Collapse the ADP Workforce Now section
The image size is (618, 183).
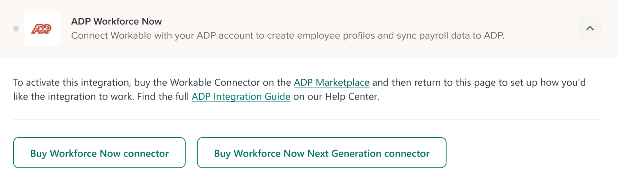tap(590, 28)
